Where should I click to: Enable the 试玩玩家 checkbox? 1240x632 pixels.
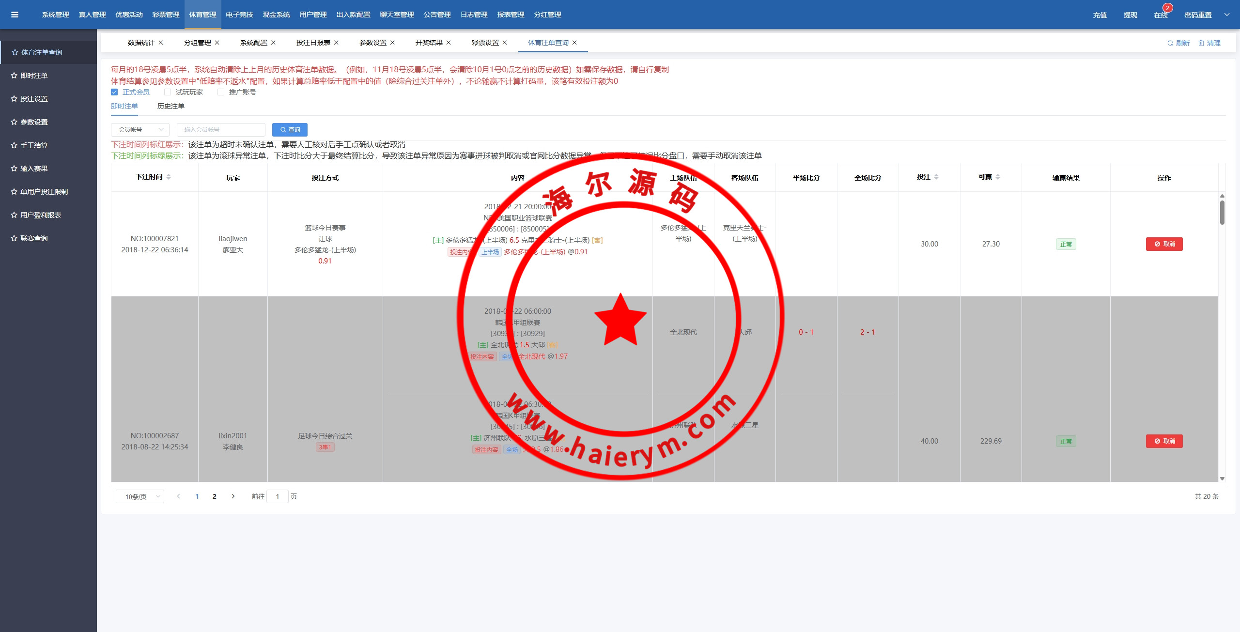tap(168, 92)
